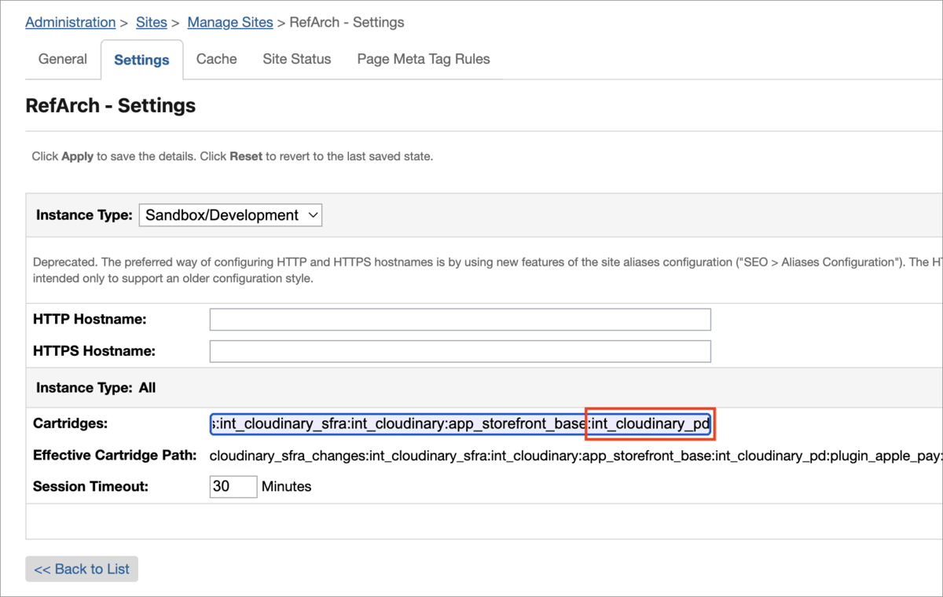Switch to the Site Status tab
943x597 pixels.
(297, 59)
